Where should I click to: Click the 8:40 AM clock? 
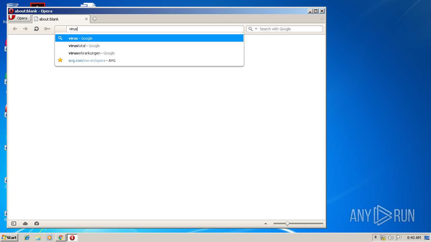point(414,238)
